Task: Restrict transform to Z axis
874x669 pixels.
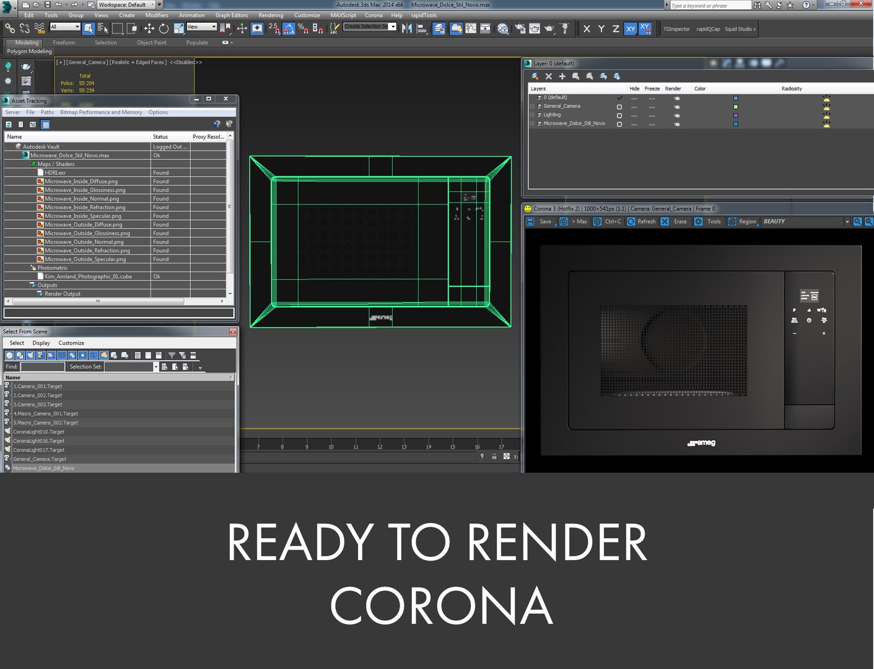Action: (x=616, y=28)
